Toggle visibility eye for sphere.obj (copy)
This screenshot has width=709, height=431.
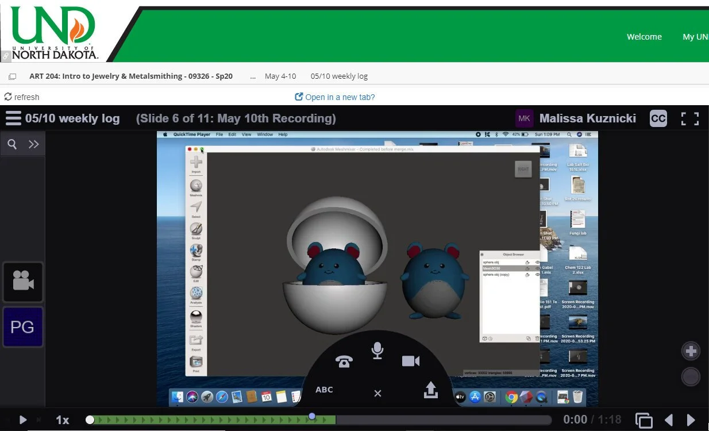click(537, 275)
